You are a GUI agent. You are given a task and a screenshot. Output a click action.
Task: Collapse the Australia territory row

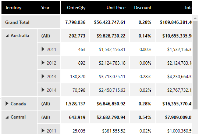pyautogui.click(x=7, y=36)
